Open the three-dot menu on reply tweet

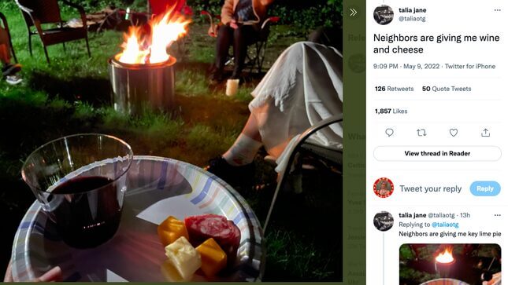497,215
